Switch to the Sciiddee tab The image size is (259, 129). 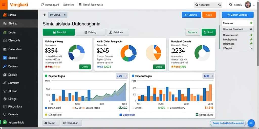point(118,32)
